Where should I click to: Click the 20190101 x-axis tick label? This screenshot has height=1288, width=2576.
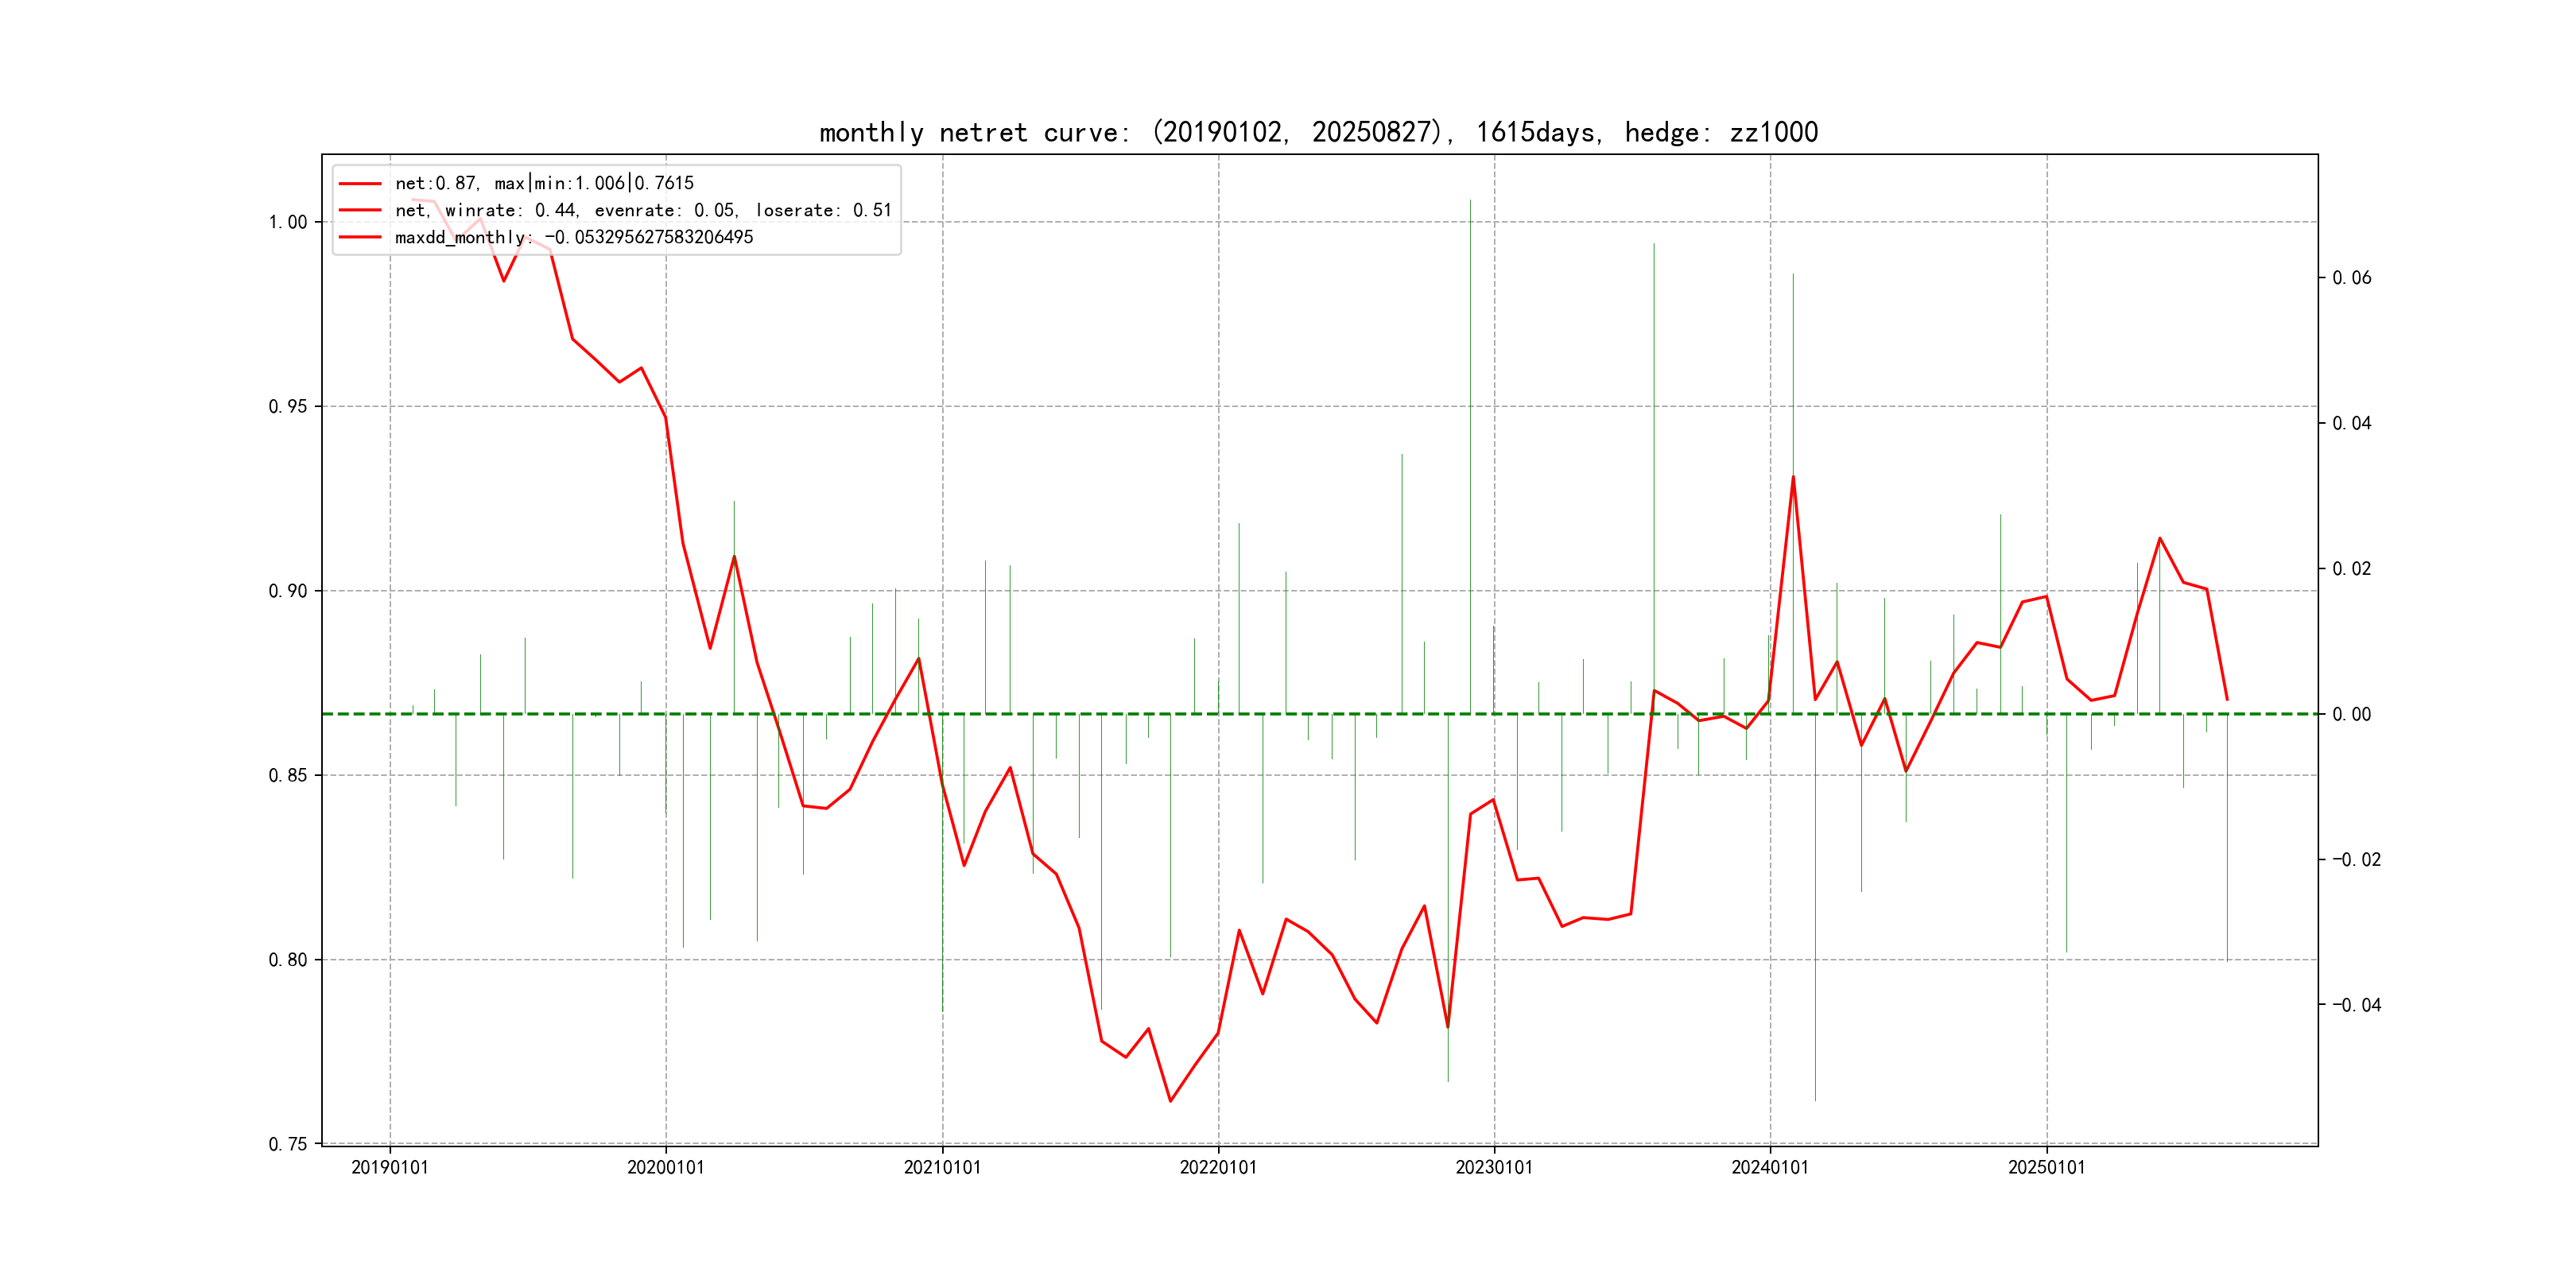[389, 1167]
